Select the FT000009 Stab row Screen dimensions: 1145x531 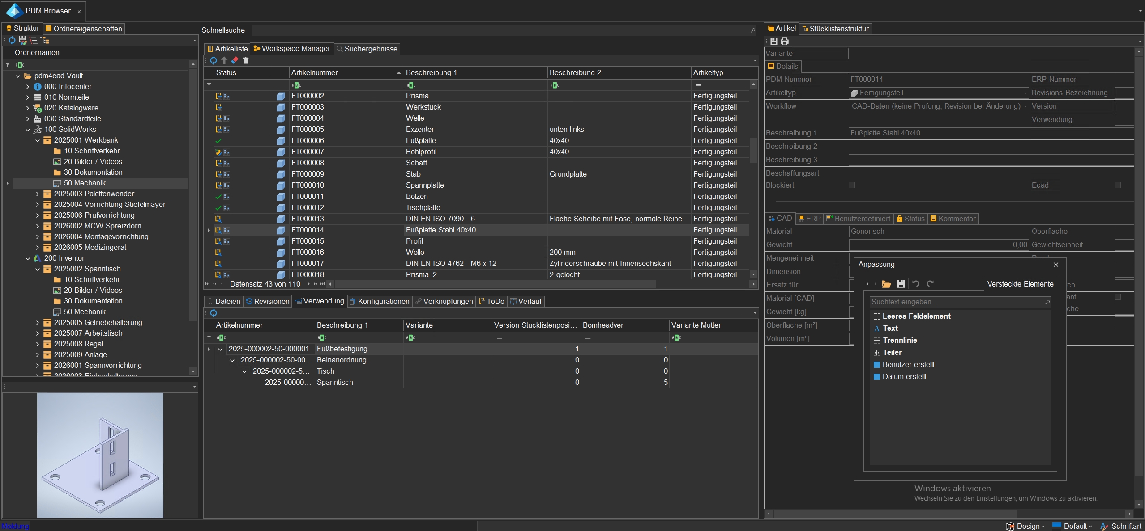coord(481,174)
